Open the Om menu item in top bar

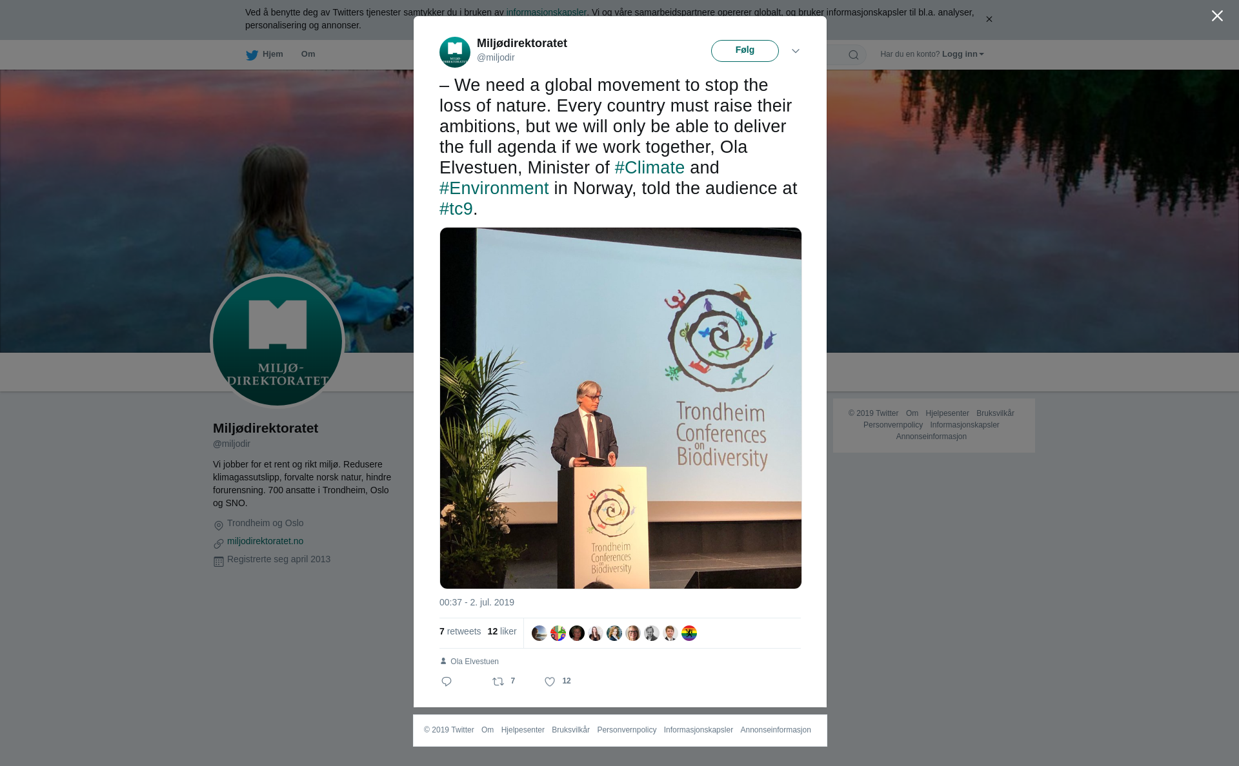308,54
